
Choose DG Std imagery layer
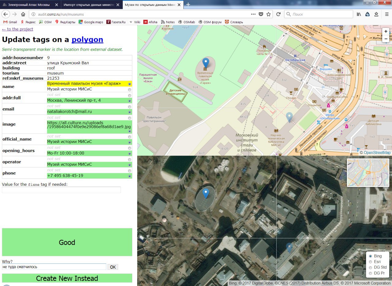click(x=371, y=267)
